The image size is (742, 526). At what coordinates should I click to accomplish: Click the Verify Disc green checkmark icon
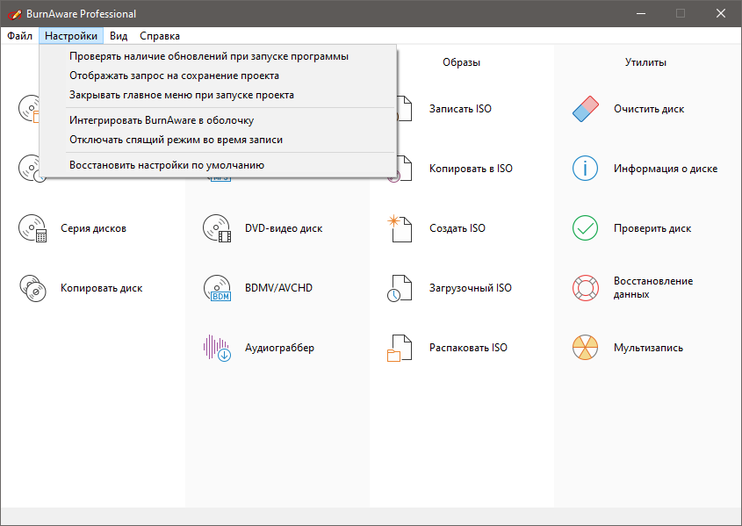(585, 228)
